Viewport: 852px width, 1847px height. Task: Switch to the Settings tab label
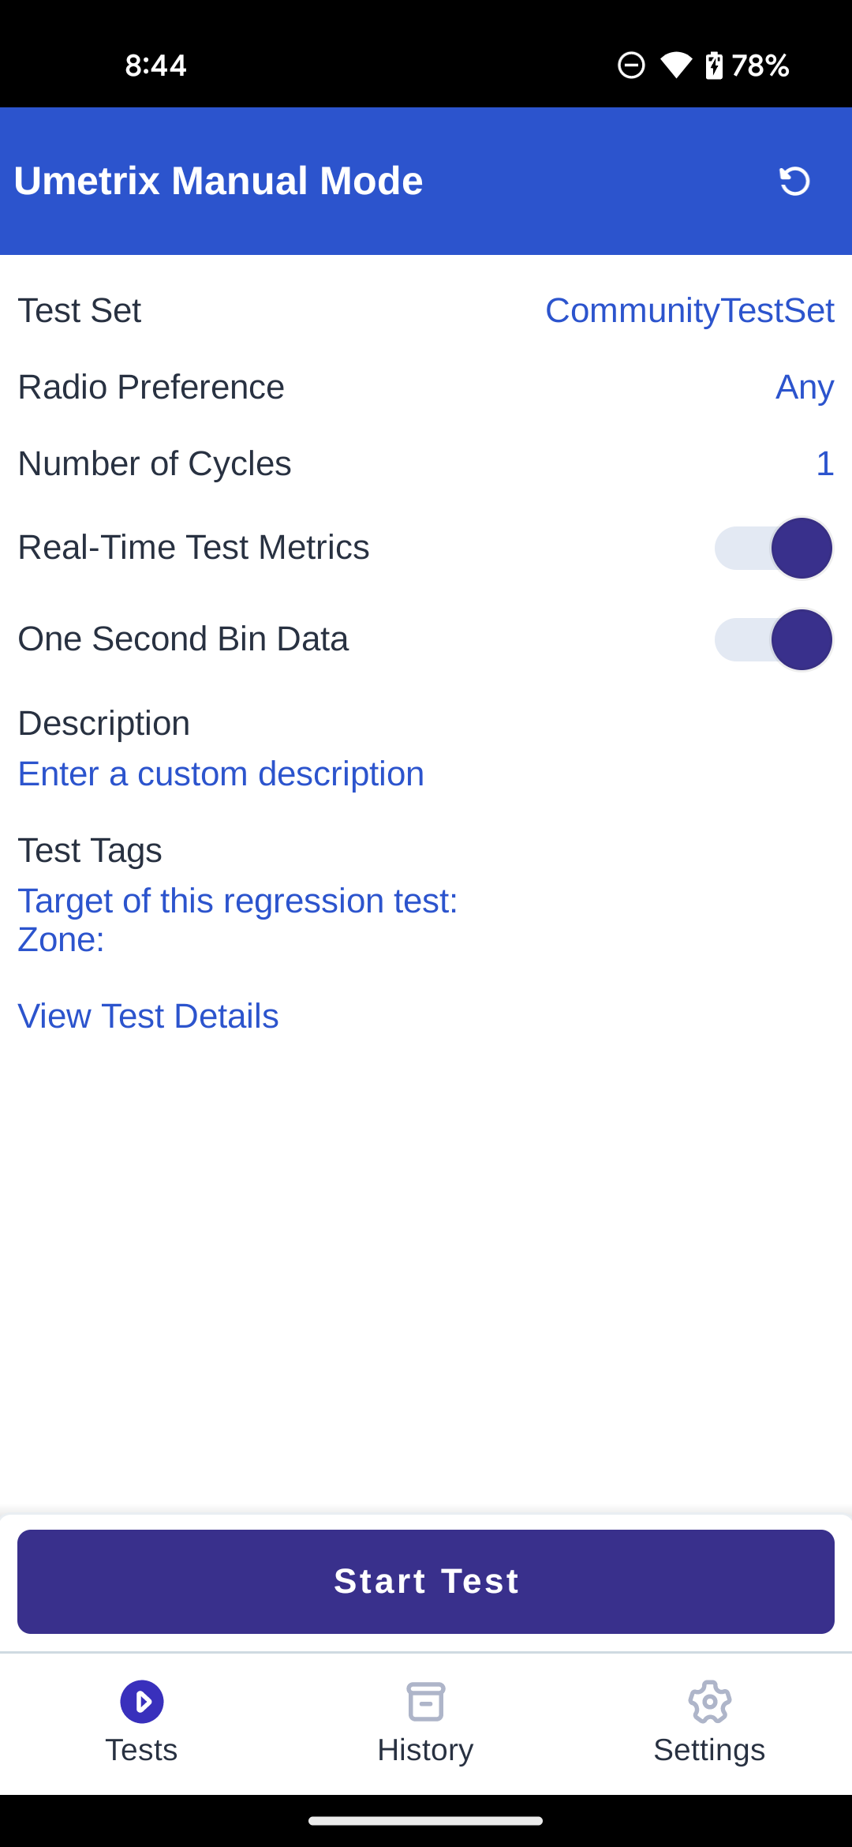709,1750
